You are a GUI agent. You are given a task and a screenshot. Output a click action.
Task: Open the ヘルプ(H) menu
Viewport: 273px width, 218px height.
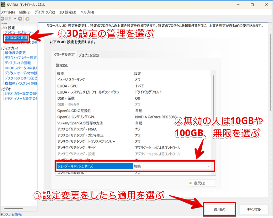pos(87,12)
